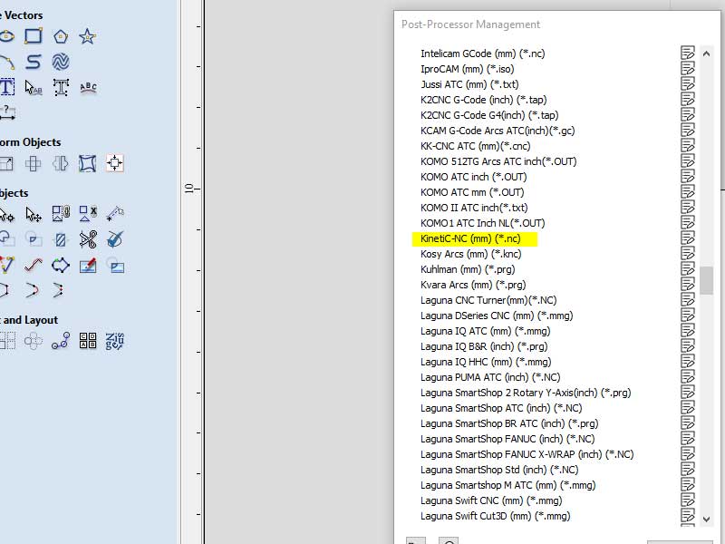Viewport: 725px width, 544px height.
Task: Click the post-processor list scrollbar thumb
Action: [x=706, y=280]
